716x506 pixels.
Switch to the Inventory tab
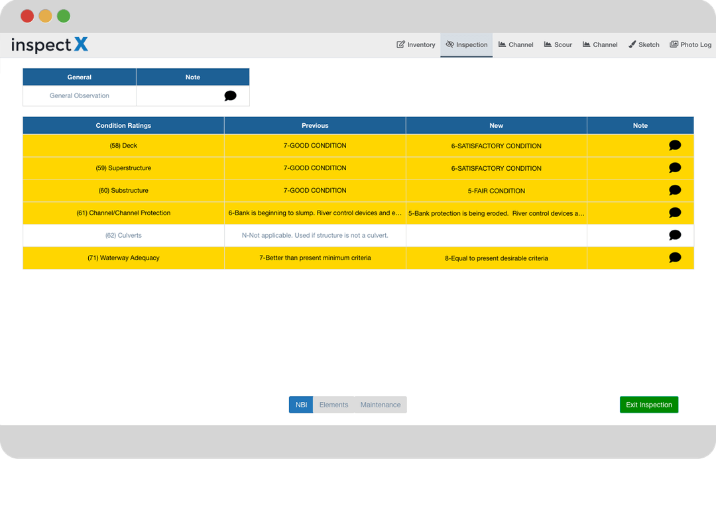click(x=416, y=44)
